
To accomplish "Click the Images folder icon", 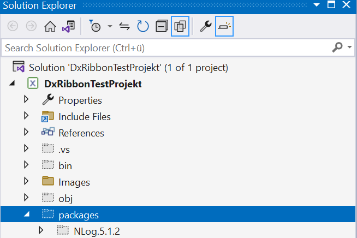I will [48, 181].
